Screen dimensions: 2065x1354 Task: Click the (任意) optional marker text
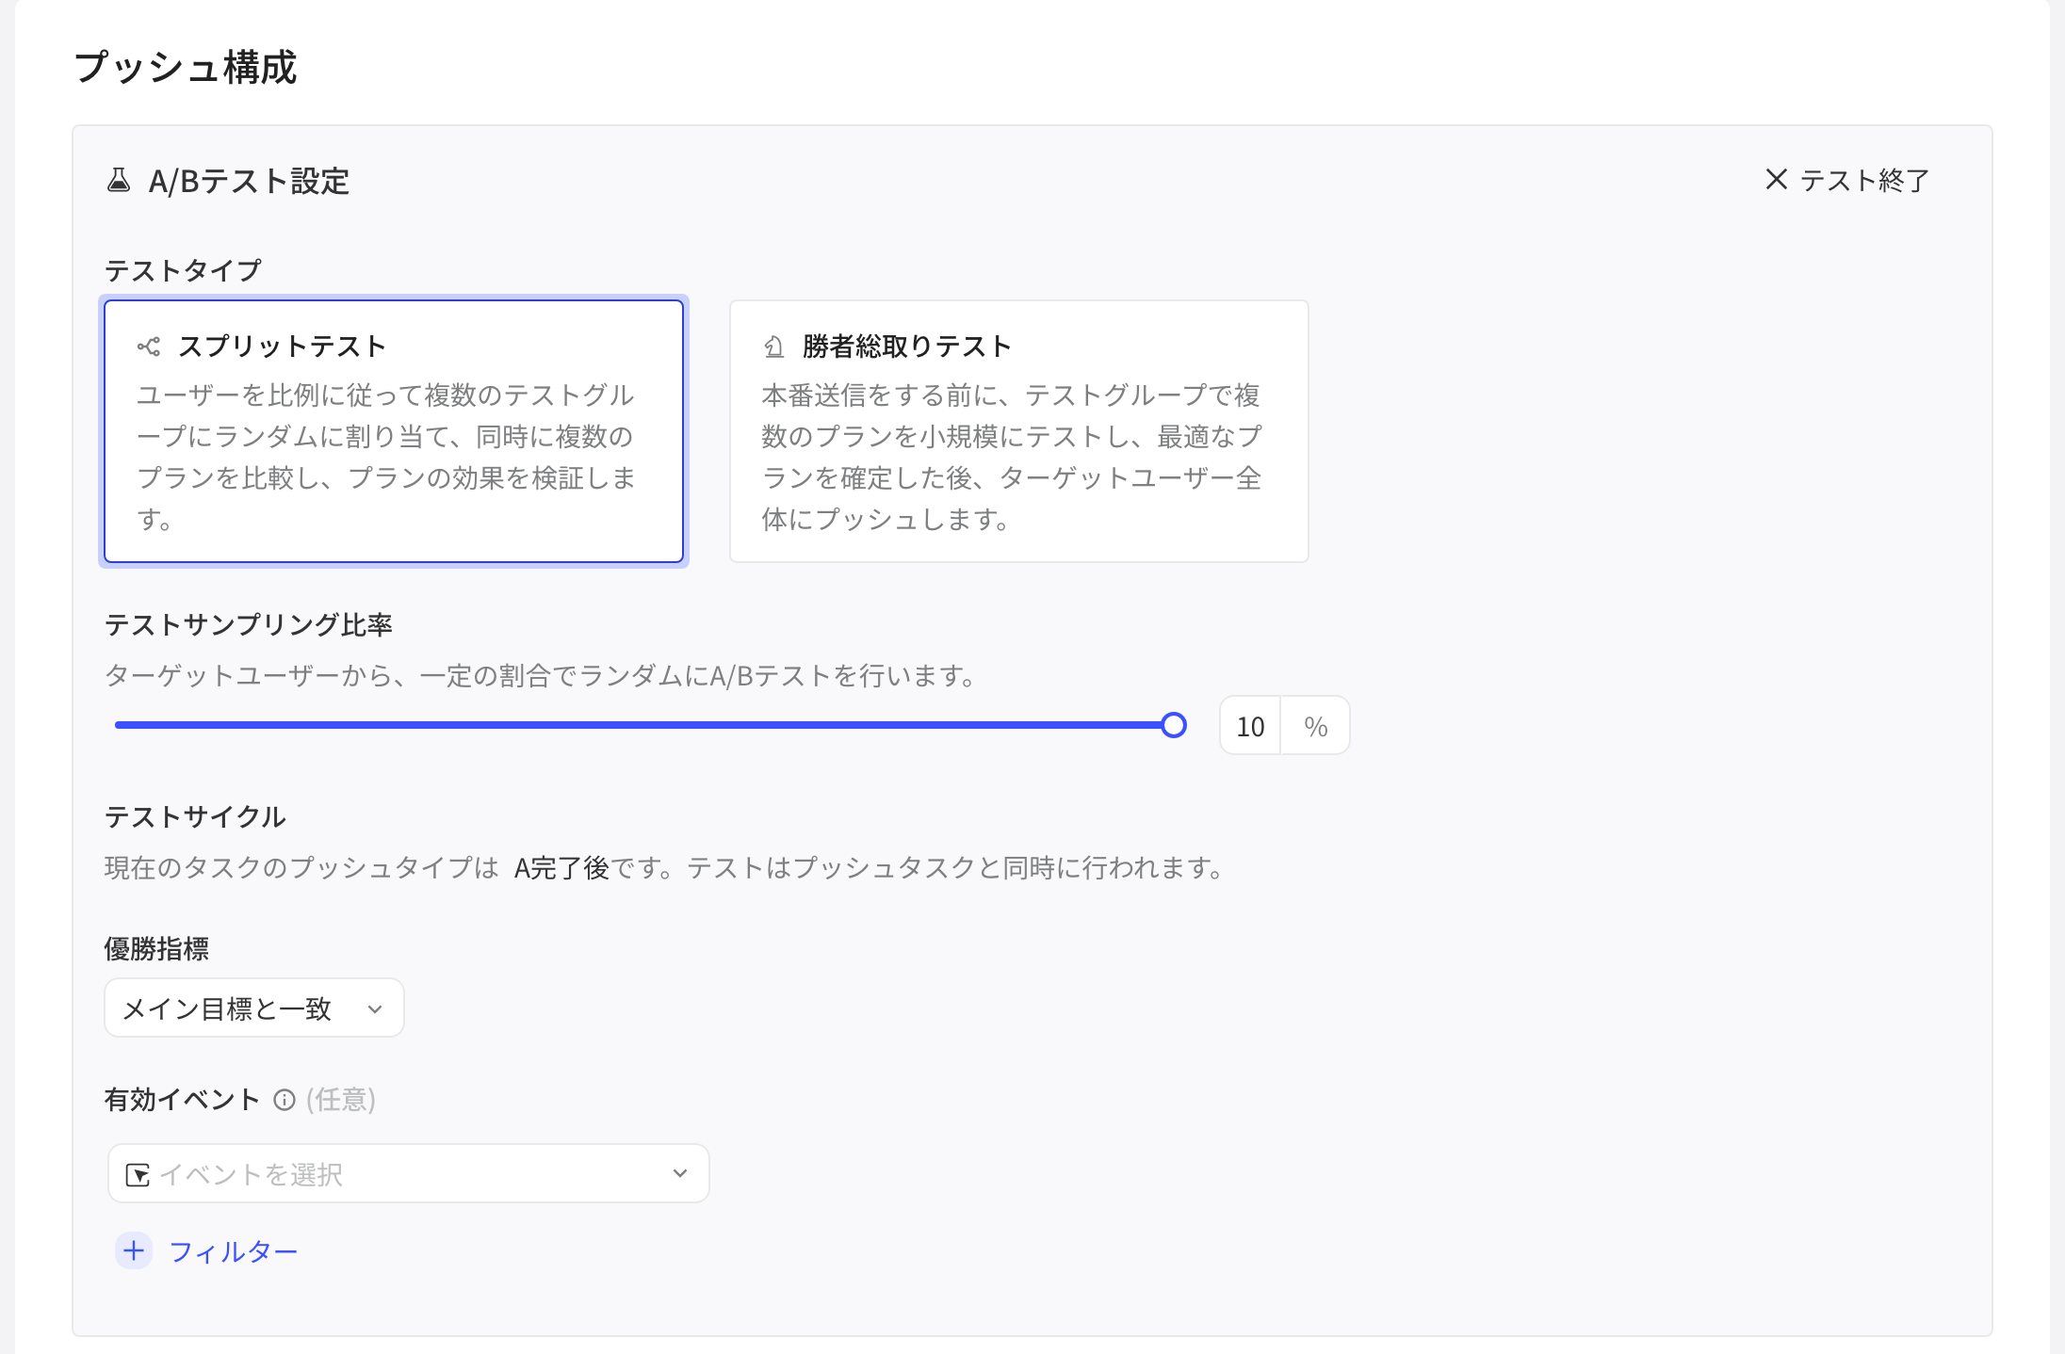(x=341, y=1099)
